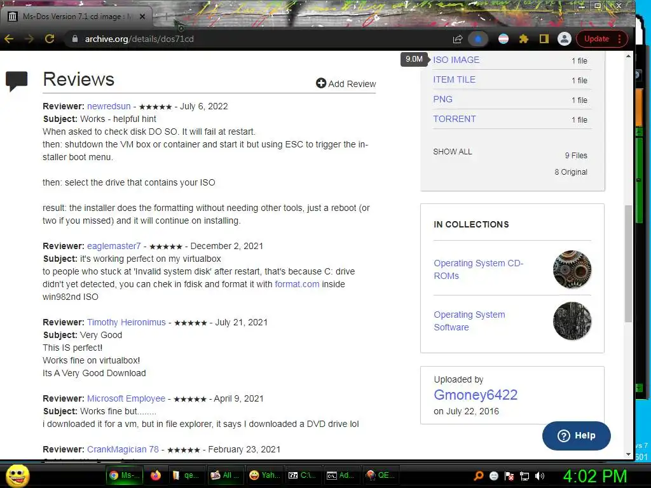Download the TORRENT file

pyautogui.click(x=454, y=119)
